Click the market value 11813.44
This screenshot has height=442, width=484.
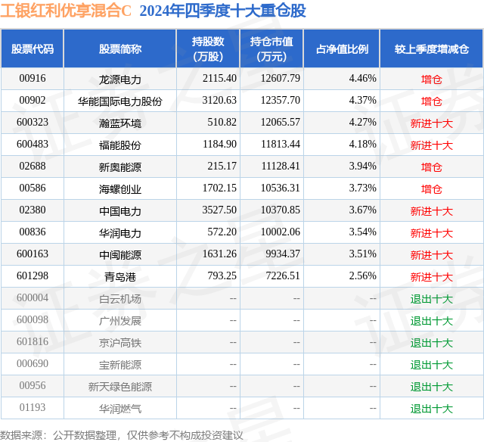[281, 145]
